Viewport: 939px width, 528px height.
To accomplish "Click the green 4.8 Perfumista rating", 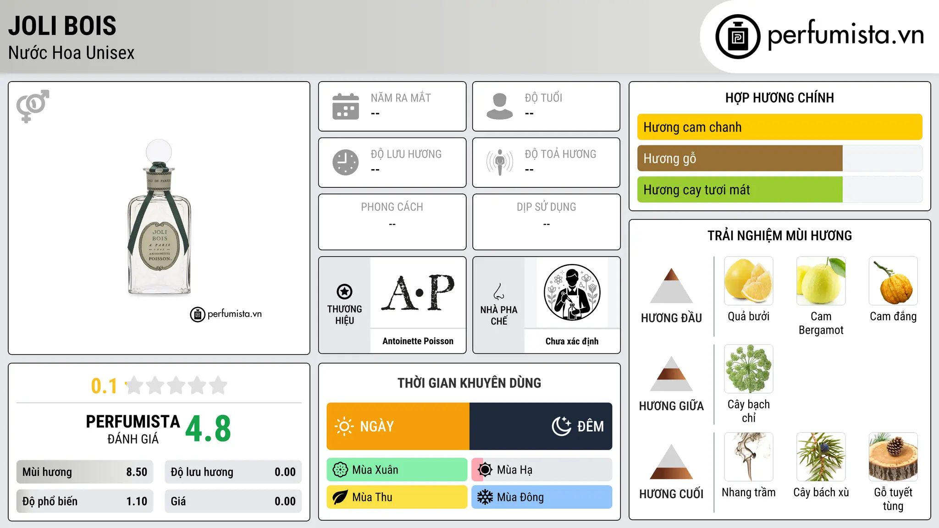I will (x=208, y=429).
